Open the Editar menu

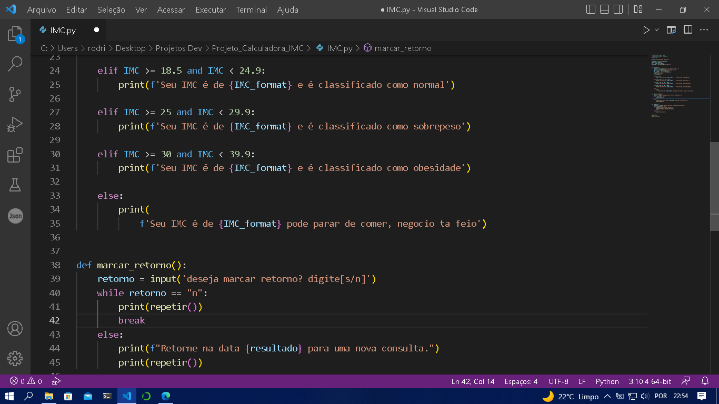click(x=77, y=9)
